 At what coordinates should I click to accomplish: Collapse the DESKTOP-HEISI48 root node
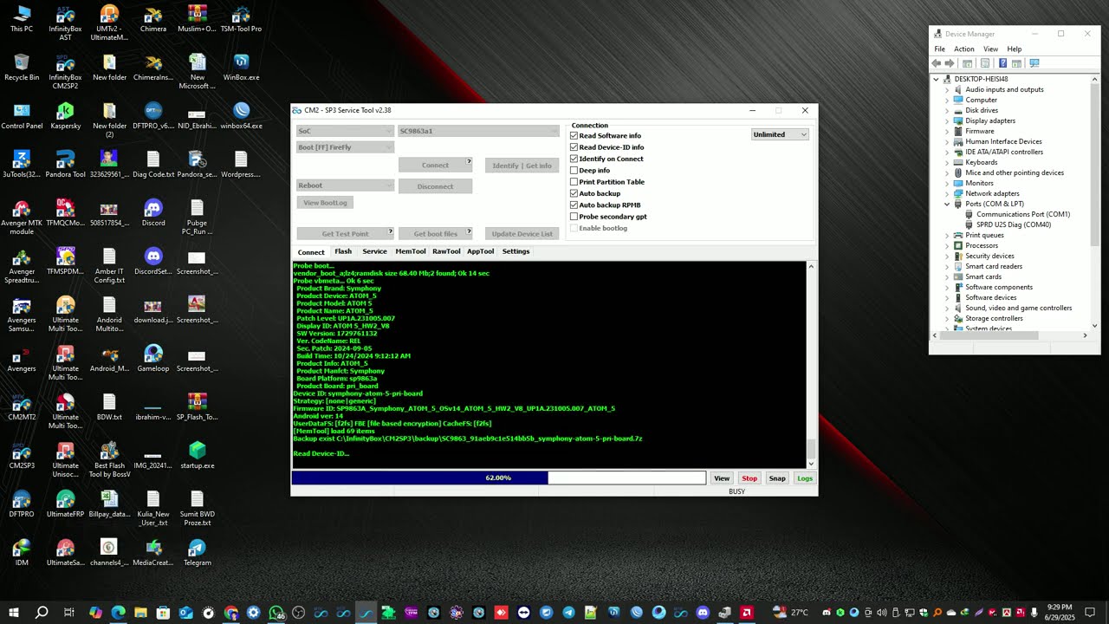coord(937,79)
